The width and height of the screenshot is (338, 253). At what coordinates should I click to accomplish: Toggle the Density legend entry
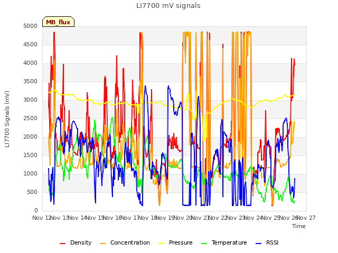pos(76,242)
